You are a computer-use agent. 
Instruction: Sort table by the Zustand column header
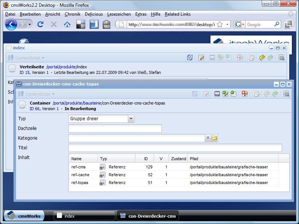click(178, 158)
